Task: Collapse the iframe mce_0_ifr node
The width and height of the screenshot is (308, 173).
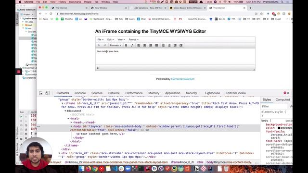Action: click(63, 103)
